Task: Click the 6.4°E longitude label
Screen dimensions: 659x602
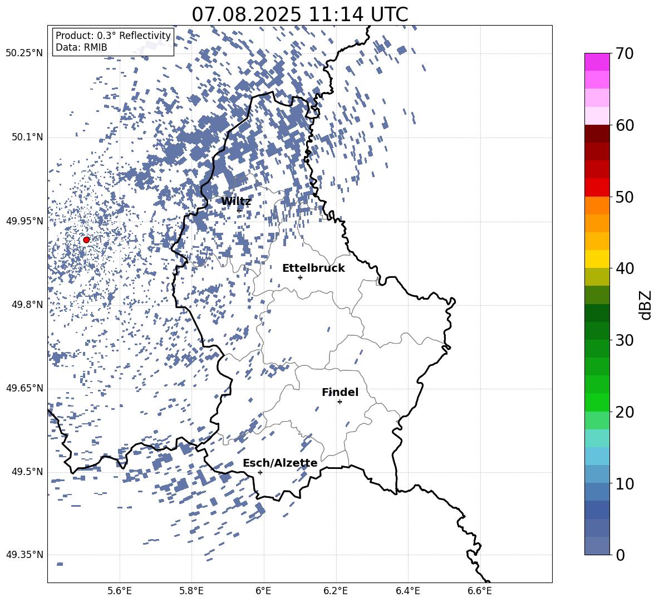Action: pyautogui.click(x=408, y=591)
